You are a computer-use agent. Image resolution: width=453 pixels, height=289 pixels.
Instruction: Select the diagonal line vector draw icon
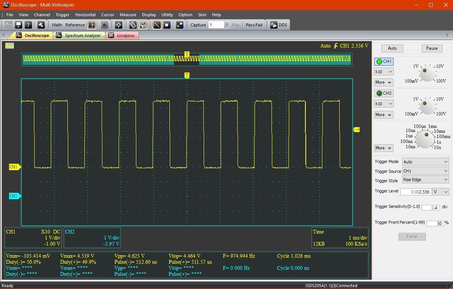coord(157,25)
